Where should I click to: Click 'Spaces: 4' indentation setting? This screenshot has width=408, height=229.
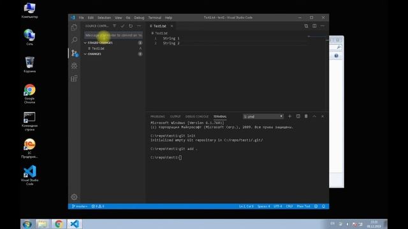coord(263,206)
